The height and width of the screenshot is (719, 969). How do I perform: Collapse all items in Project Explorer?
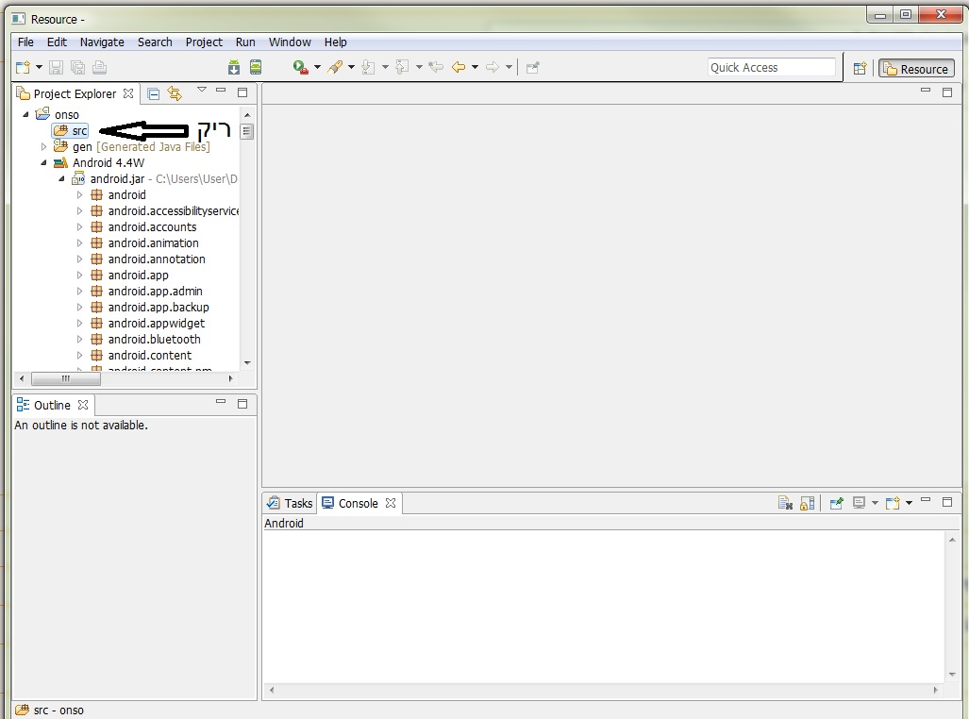pos(154,93)
